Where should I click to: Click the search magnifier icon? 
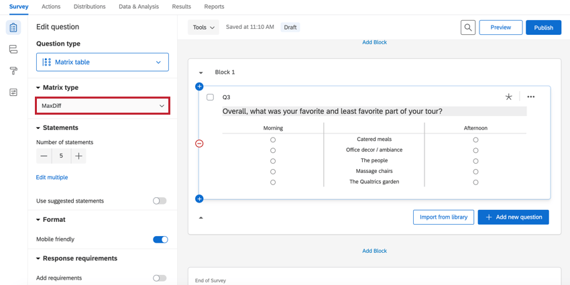(x=468, y=27)
